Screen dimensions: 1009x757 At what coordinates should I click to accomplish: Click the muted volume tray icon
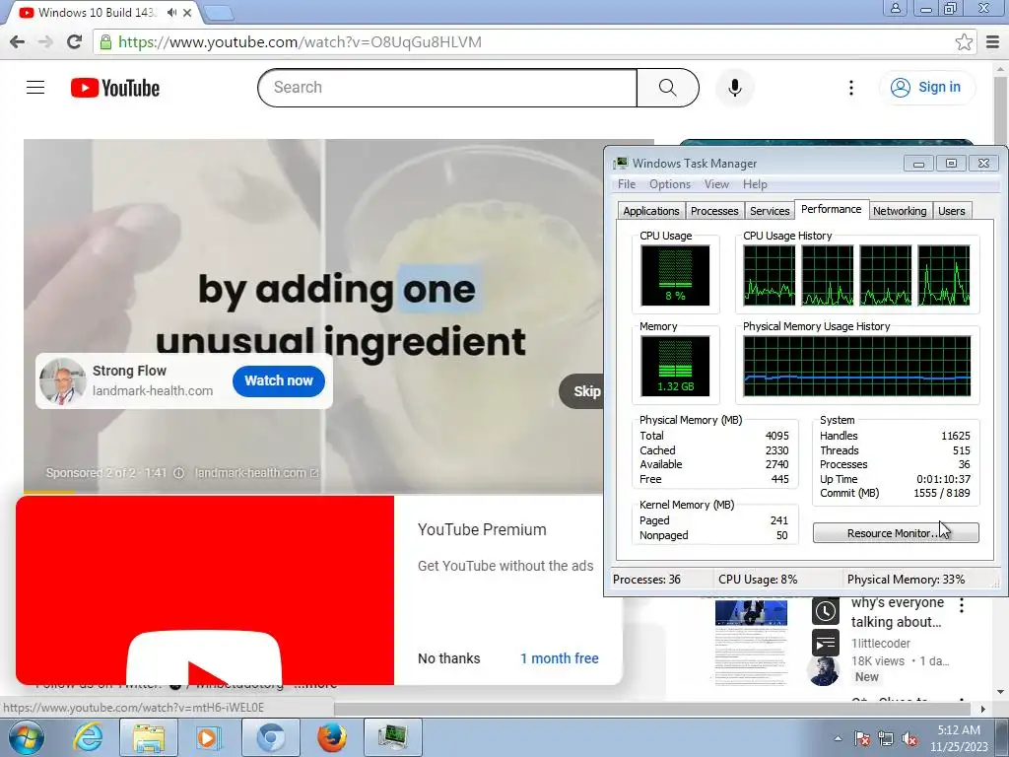(909, 738)
